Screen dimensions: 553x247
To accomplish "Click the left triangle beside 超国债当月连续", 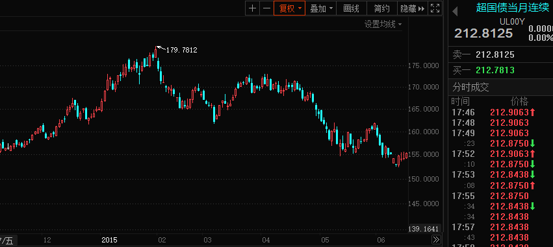I will (455, 12).
